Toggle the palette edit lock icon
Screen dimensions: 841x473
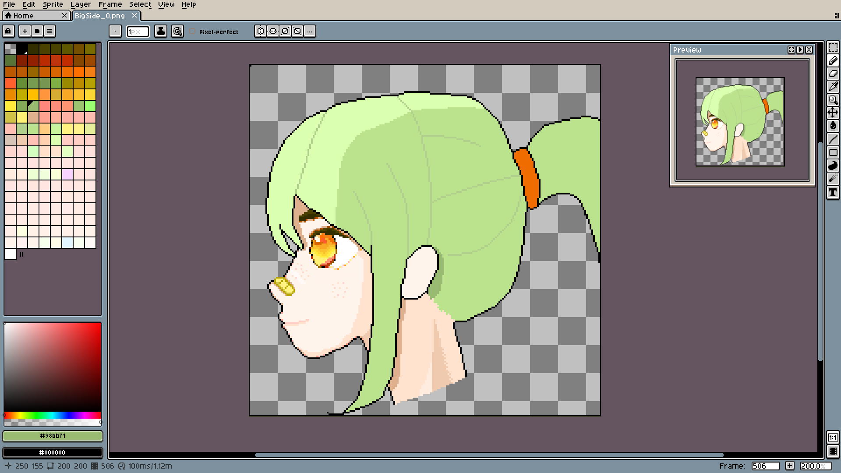coord(8,31)
